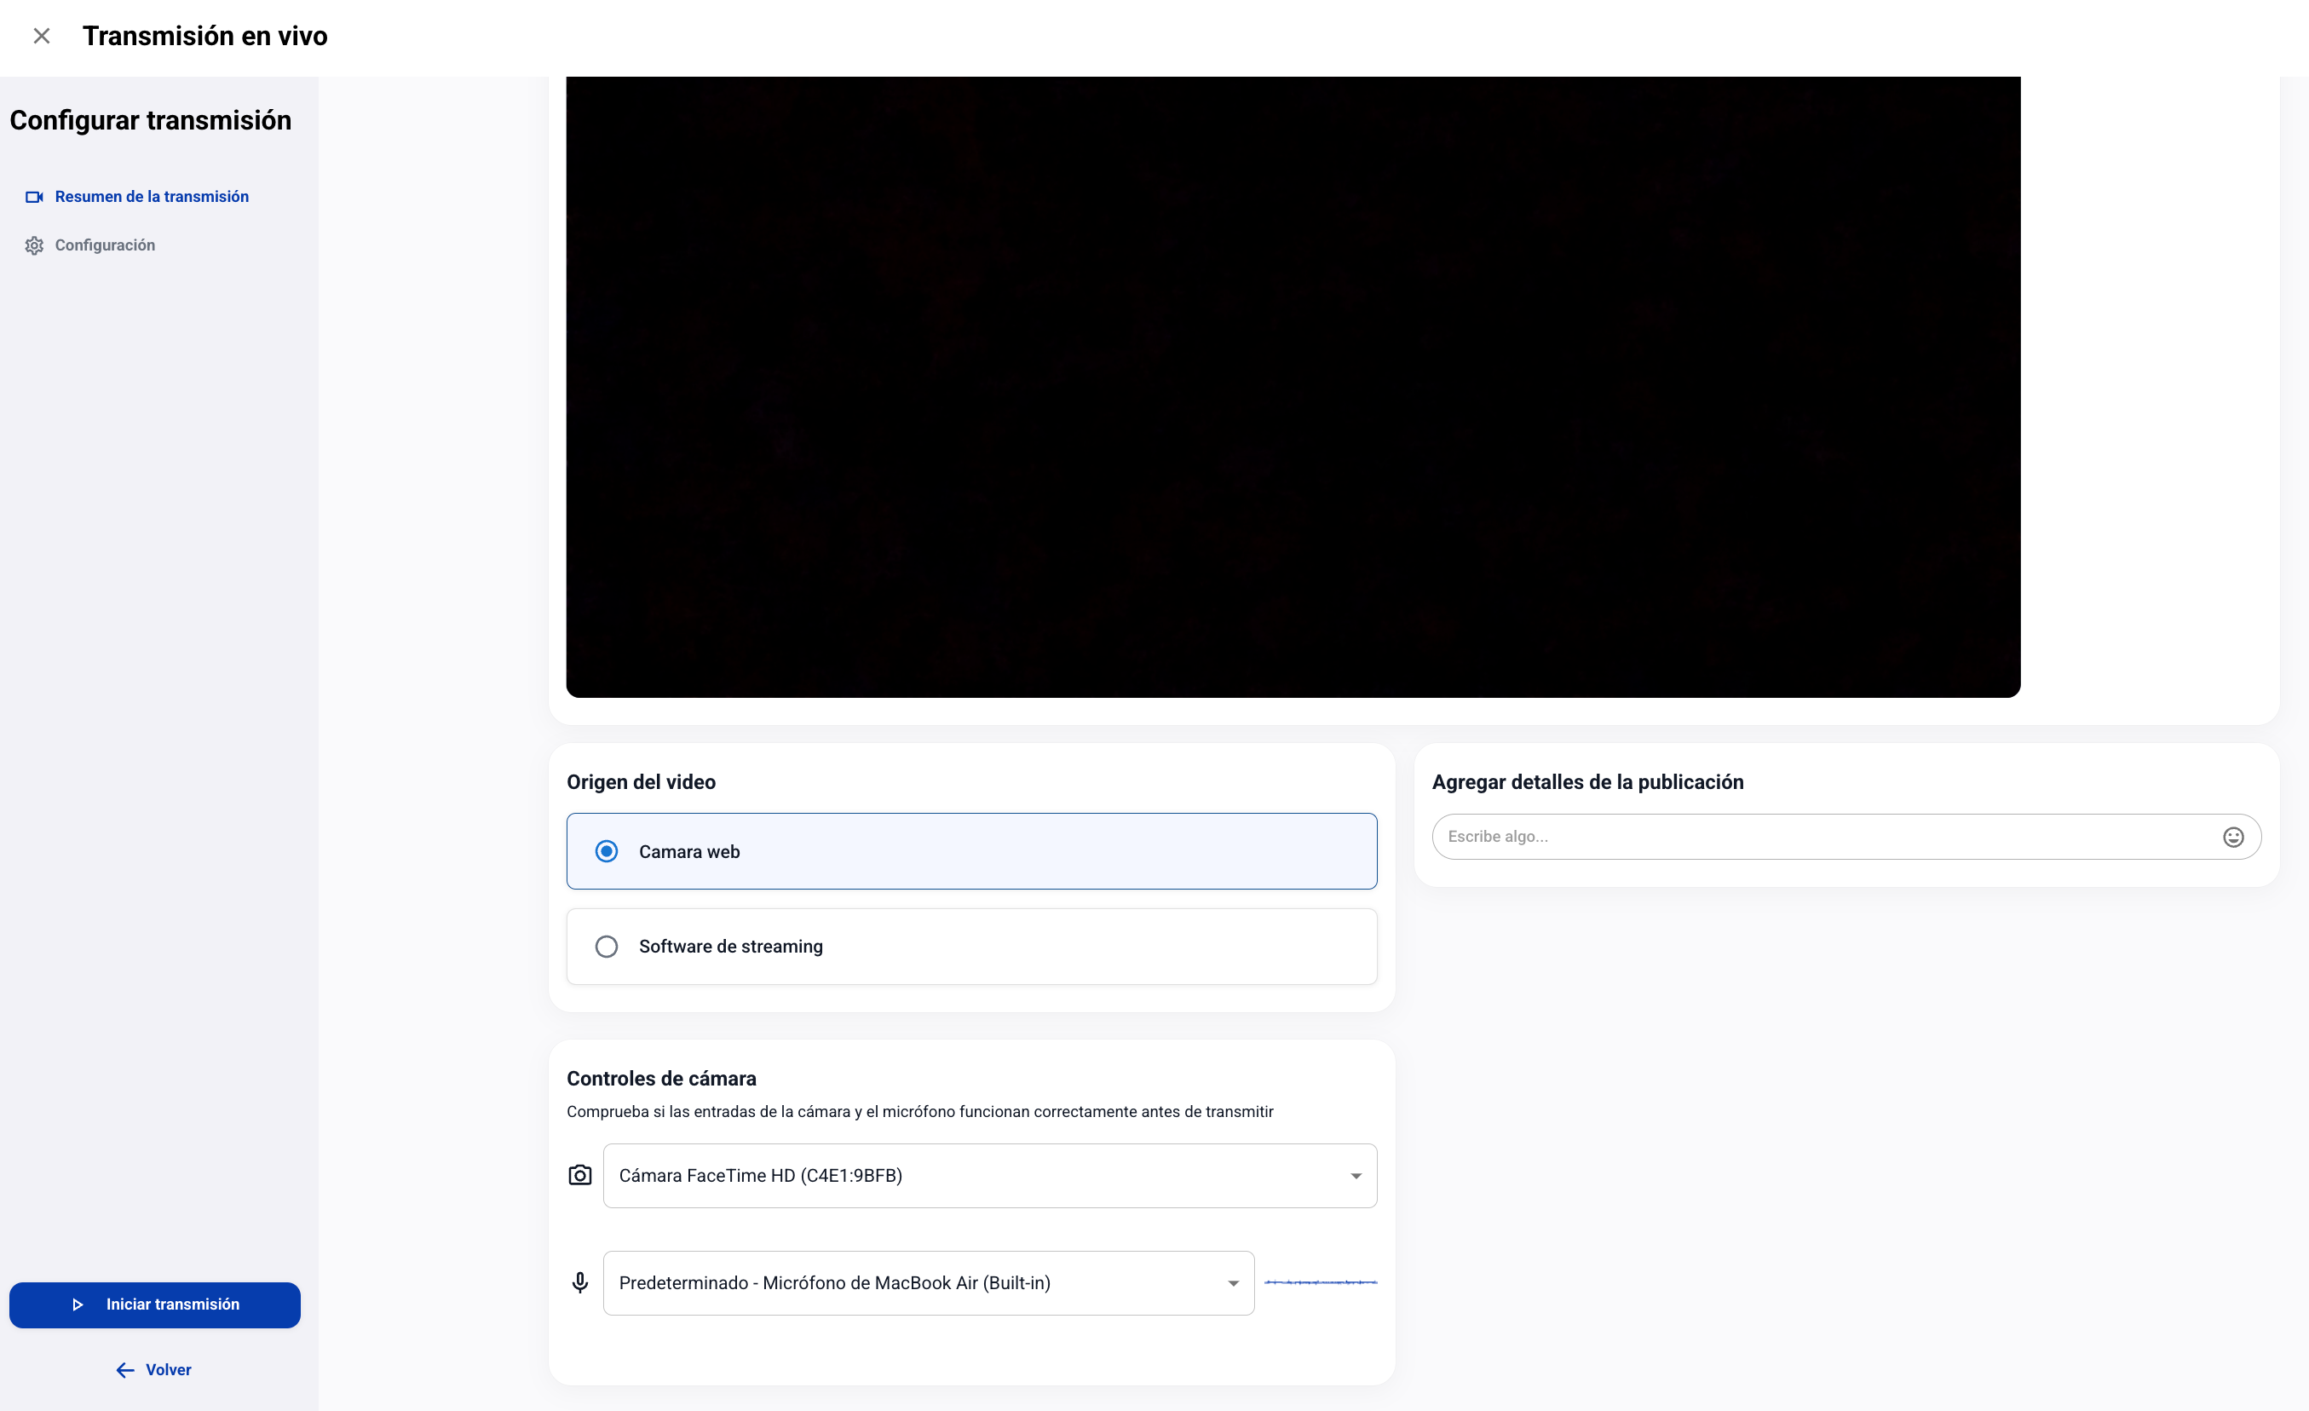Focus the Escribe algo text field
This screenshot has width=2309, height=1411.
click(x=1818, y=837)
